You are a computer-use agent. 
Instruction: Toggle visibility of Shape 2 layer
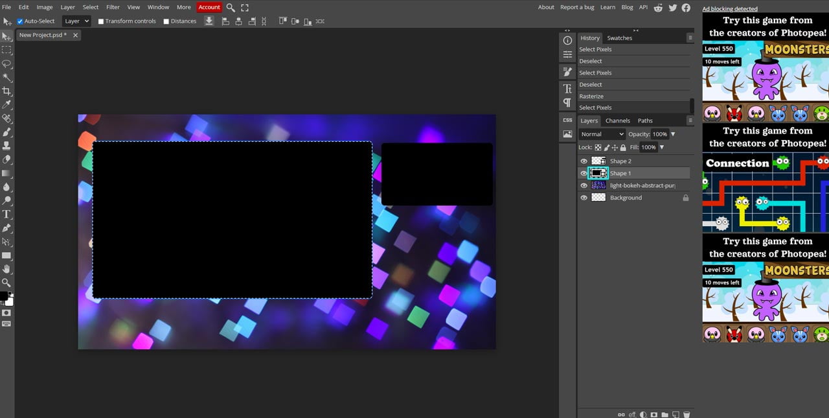pos(584,161)
